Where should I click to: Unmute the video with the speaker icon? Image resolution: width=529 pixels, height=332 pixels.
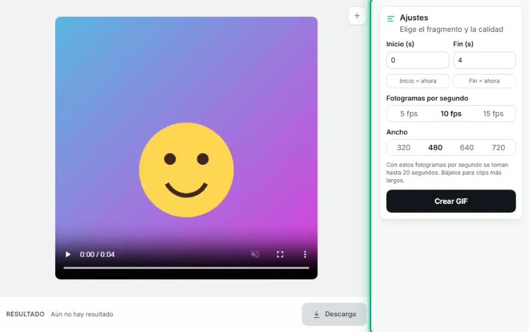[x=255, y=254]
